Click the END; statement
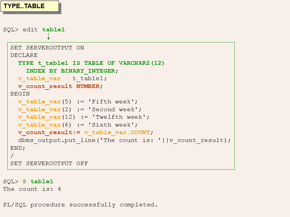Image resolution: width=290 pixels, height=217 pixels. coord(18,148)
